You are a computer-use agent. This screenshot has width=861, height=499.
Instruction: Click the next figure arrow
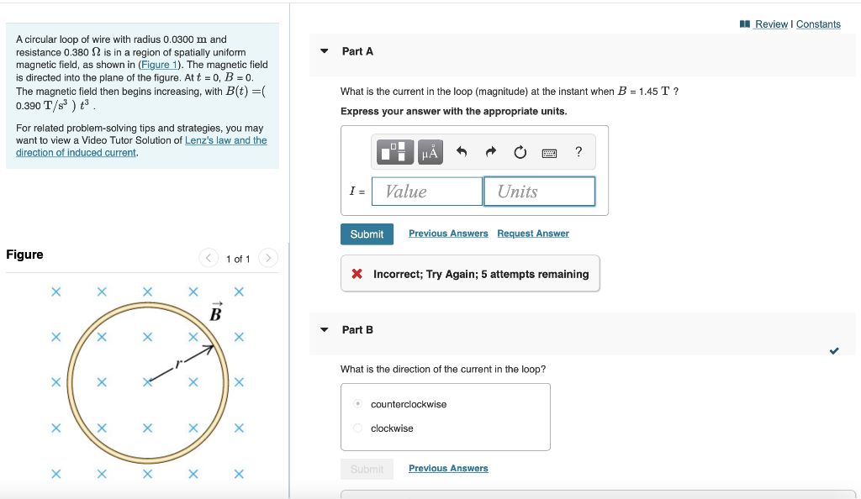click(x=267, y=259)
